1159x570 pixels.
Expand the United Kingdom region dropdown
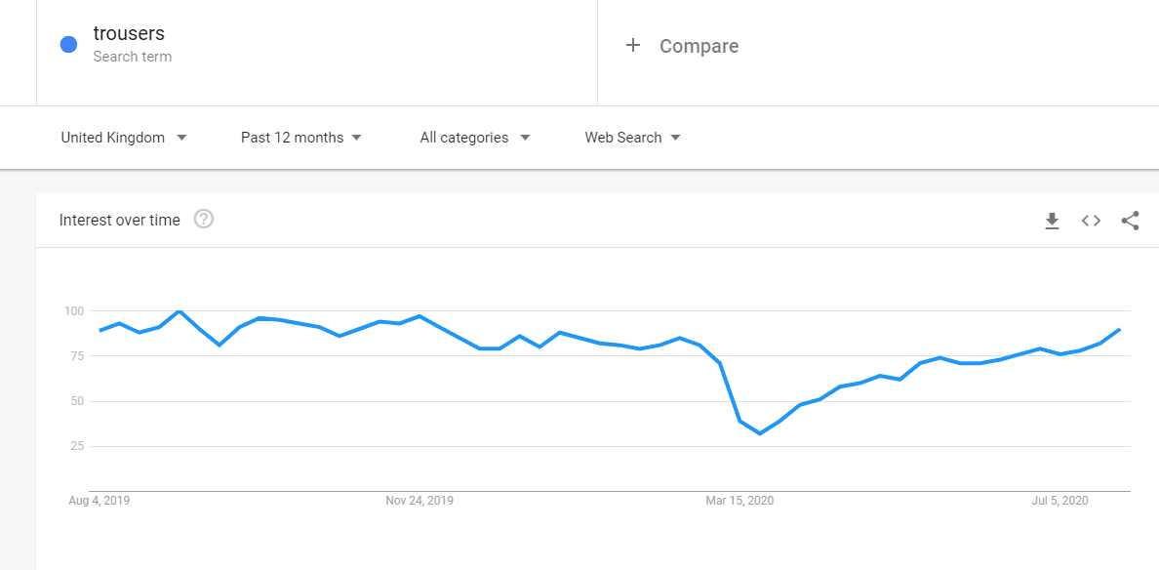pyautogui.click(x=124, y=138)
